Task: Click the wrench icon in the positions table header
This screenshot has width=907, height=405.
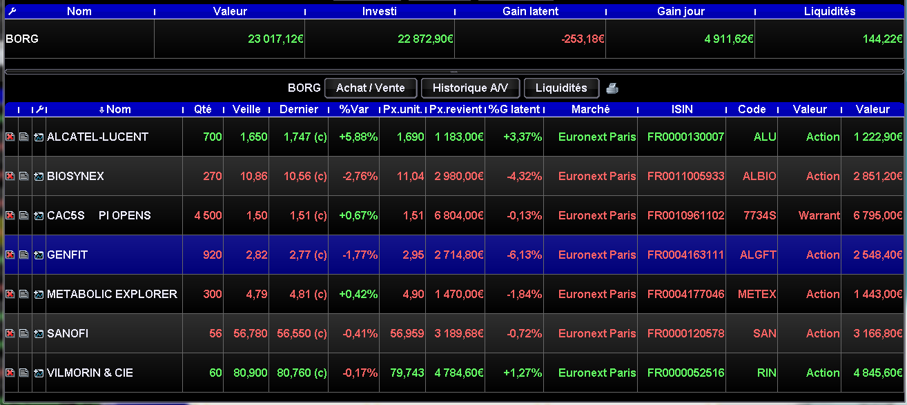Action: 39,109
